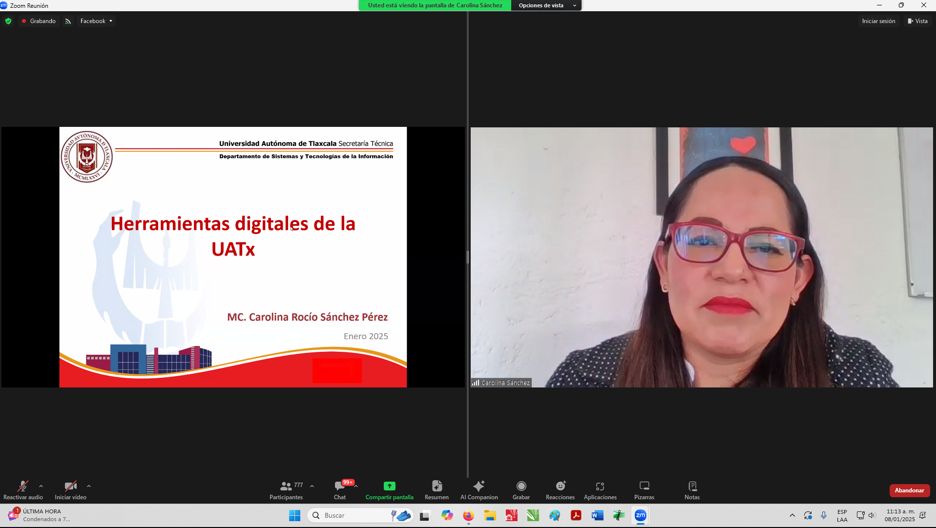Turn on camera with Iniciar video
The width and height of the screenshot is (936, 528).
click(x=70, y=490)
